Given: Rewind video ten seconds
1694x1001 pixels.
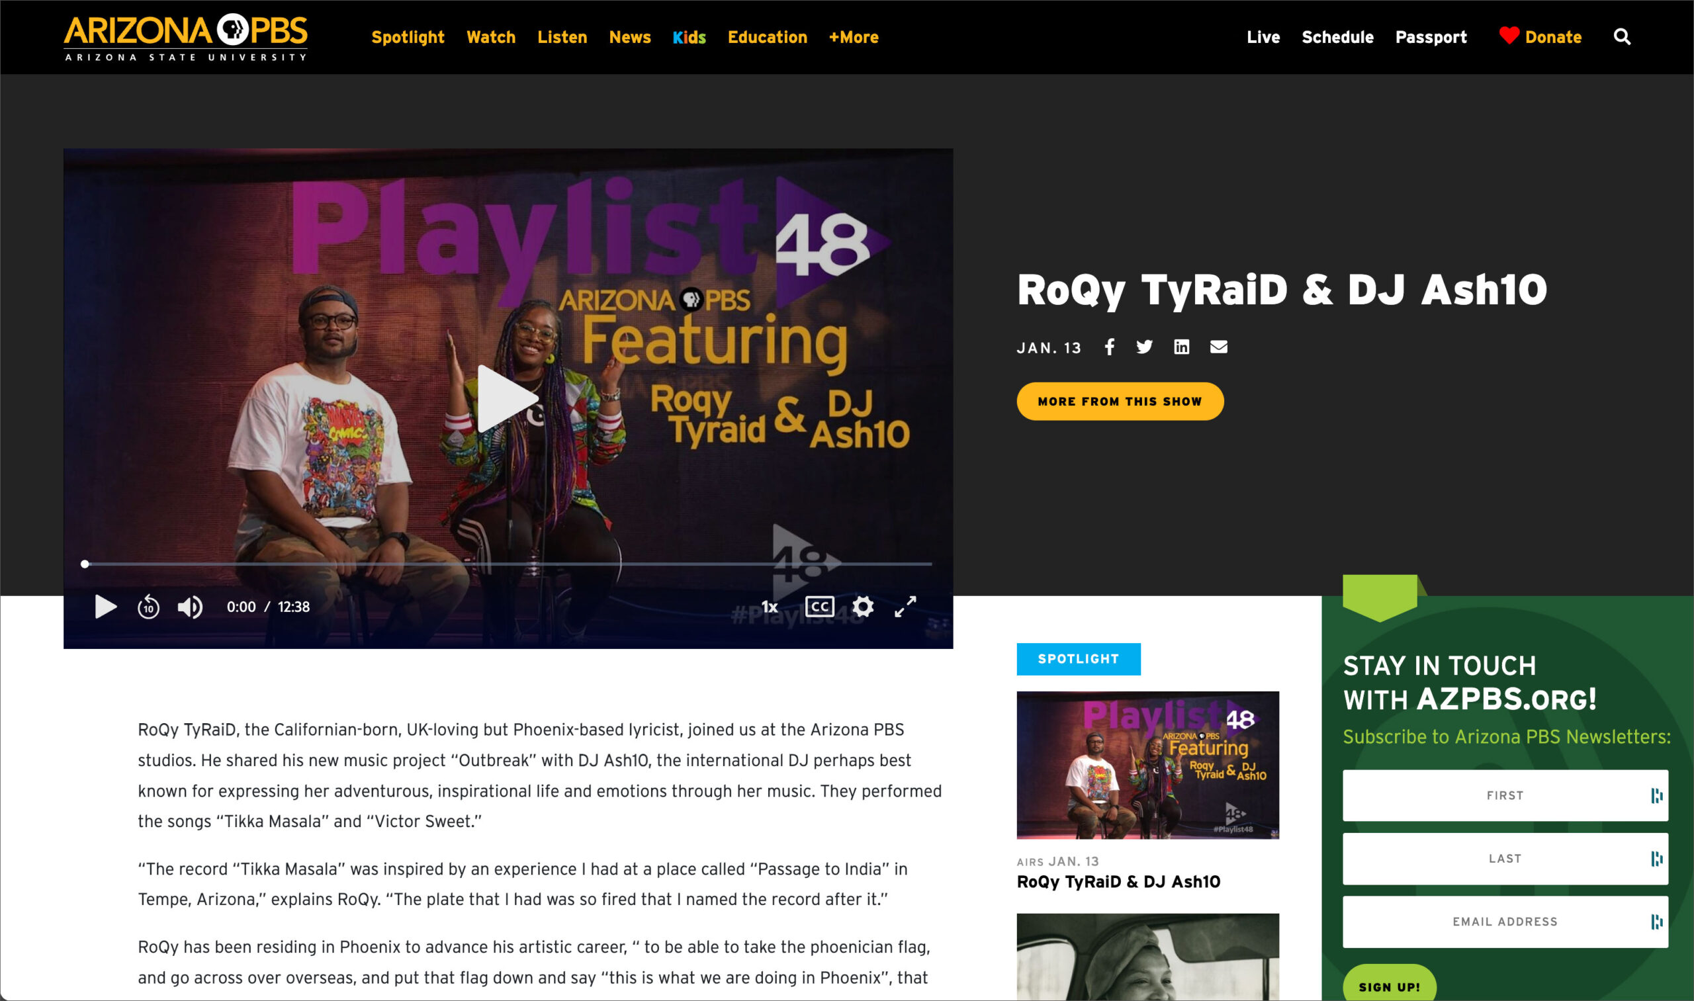Looking at the screenshot, I should coord(148,607).
